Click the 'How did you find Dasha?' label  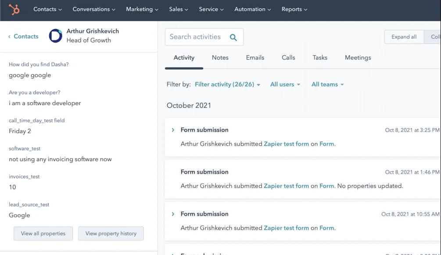39,64
